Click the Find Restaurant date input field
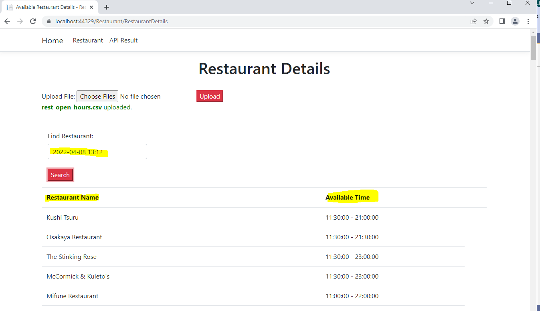 click(x=97, y=151)
